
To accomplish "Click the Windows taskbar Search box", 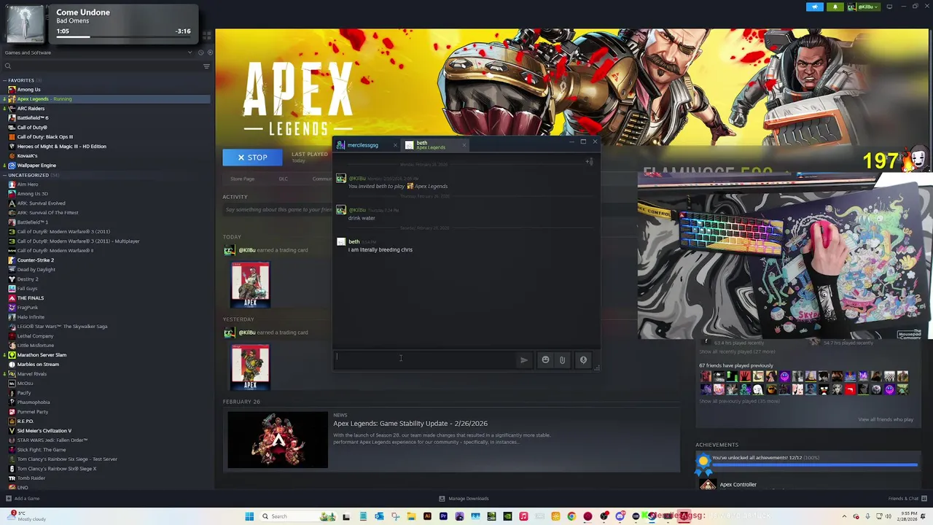I will (299, 516).
